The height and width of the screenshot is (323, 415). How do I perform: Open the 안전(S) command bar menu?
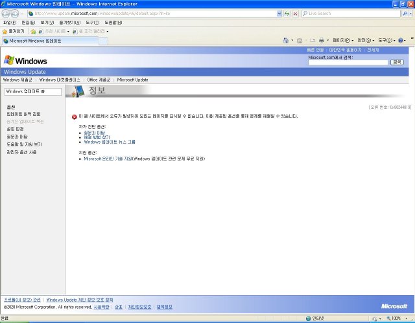coord(366,40)
